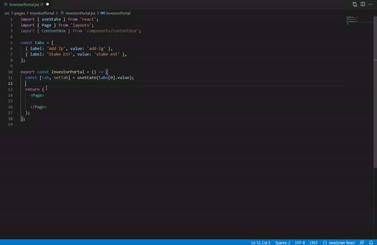Viewport: 377px width, 245px height.
Task: Click the 'pages' breadcrumb segment
Action: click(19, 13)
